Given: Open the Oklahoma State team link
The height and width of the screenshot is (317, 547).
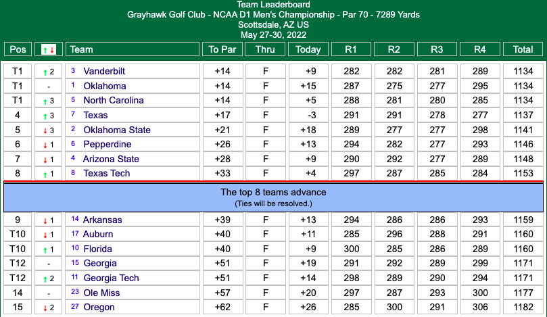Looking at the screenshot, I should click(116, 130).
